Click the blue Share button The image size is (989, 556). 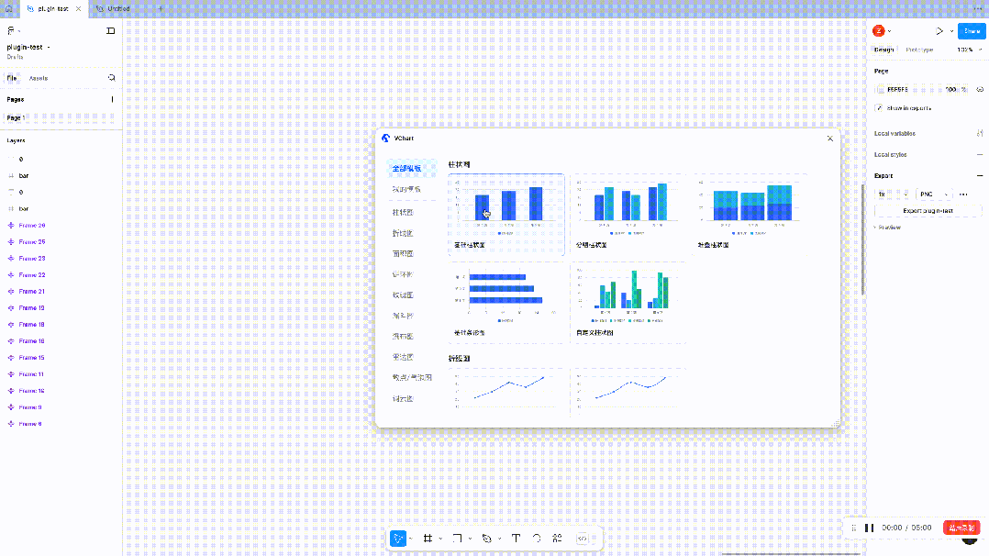point(972,31)
